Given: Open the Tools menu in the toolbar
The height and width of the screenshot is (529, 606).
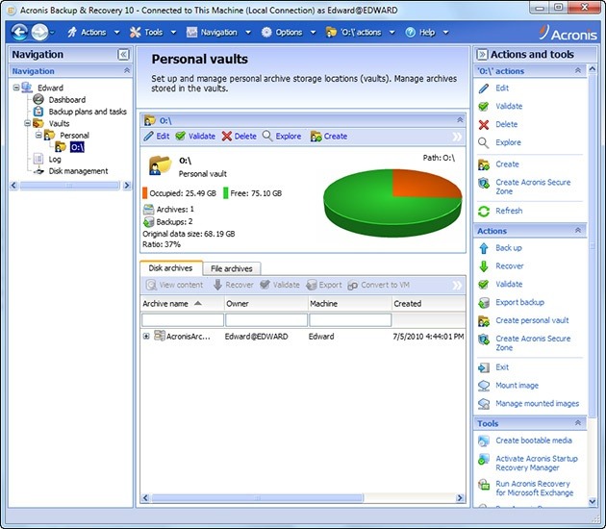Looking at the screenshot, I should click(153, 32).
